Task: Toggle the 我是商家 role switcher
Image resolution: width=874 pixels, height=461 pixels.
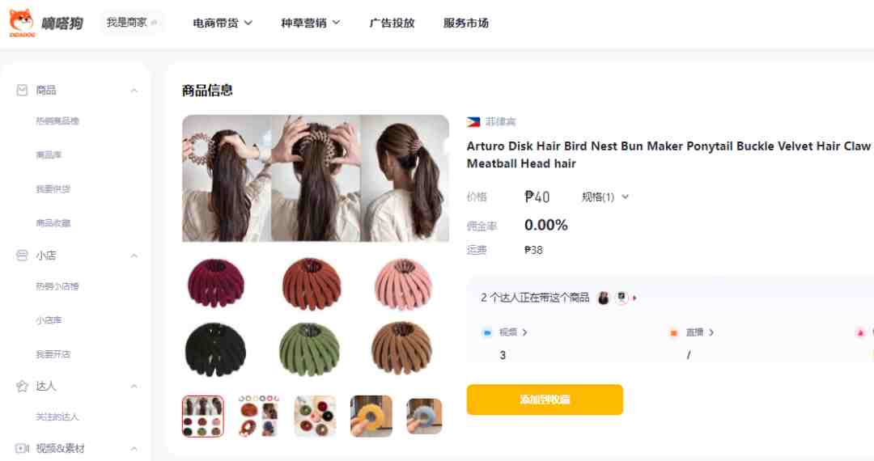Action: click(132, 23)
